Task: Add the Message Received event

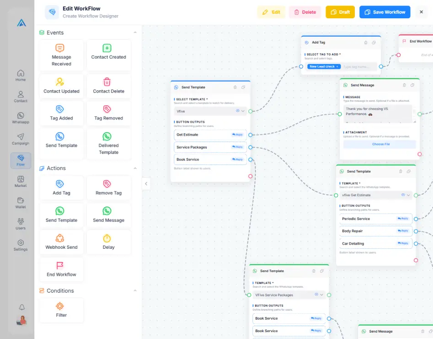Action: (61, 55)
